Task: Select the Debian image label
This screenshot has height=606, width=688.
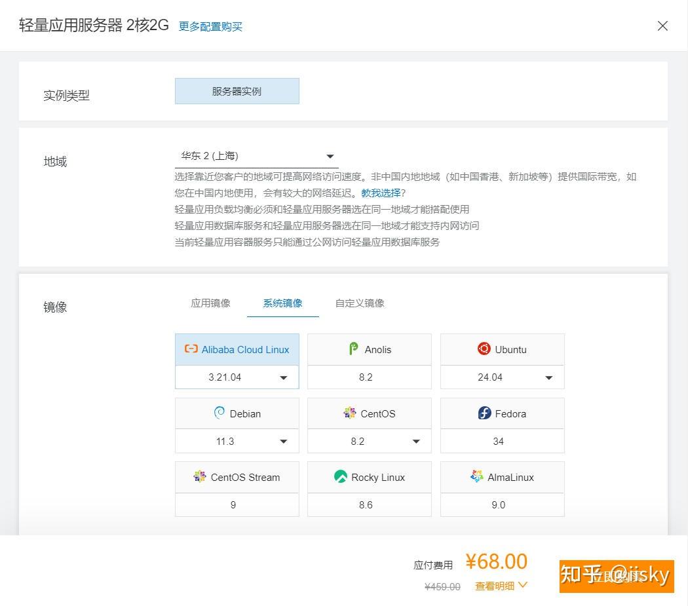Action: click(245, 414)
